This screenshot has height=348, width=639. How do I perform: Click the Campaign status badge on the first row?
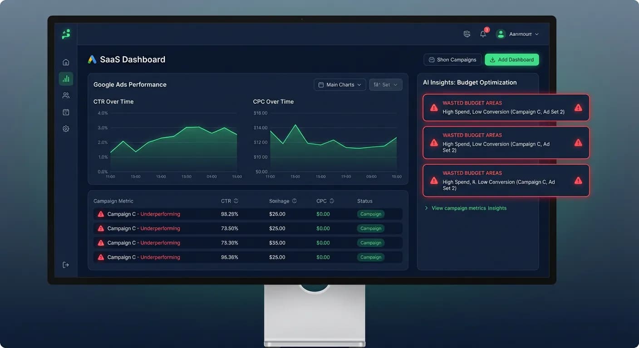coord(371,213)
